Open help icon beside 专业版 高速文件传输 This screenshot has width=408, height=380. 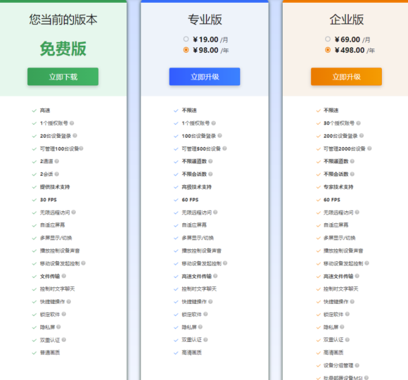point(215,276)
